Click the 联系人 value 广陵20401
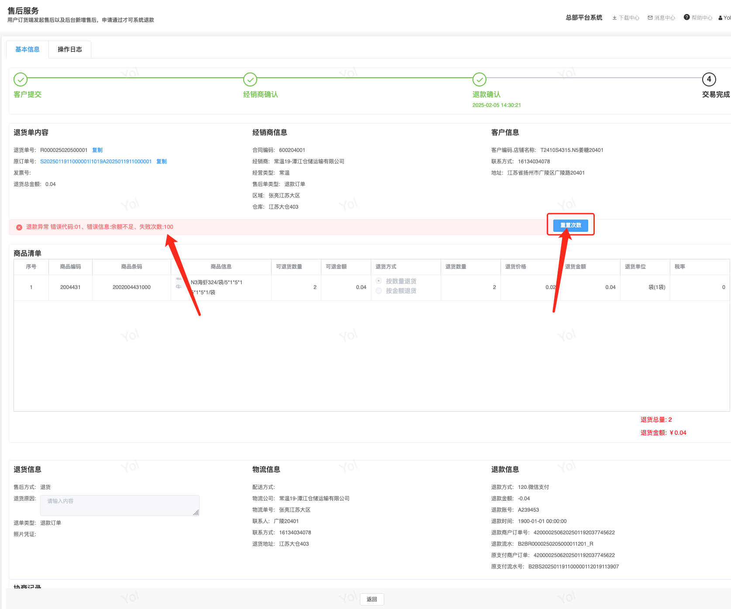This screenshot has height=609, width=731. coord(286,521)
